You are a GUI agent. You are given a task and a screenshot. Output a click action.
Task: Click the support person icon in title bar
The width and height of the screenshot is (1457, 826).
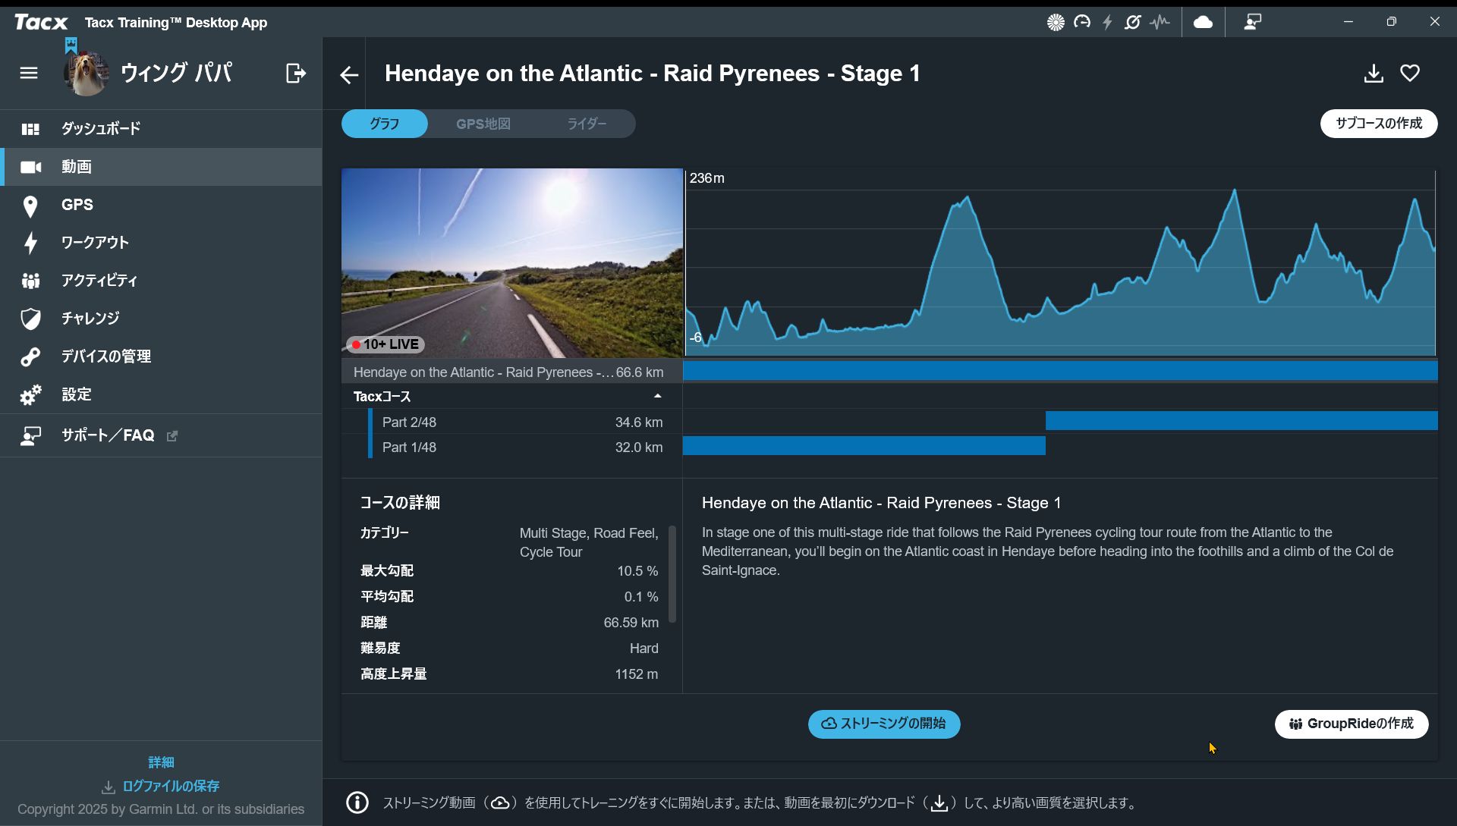click(x=1252, y=23)
